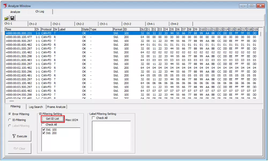Enable Check All in ID Filtering Setting
Screen dimensions: 268x161
click(x=43, y=124)
